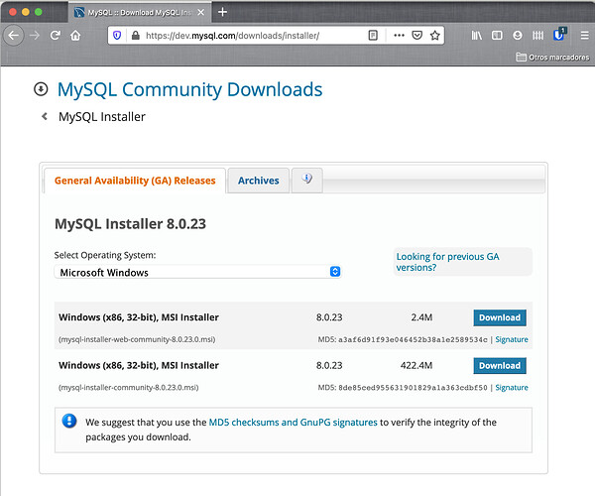Screen dimensions: 595x496
Task: Click the MD5 hash starting 8de85ced
Action: pos(413,388)
